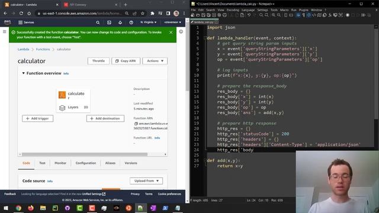The image size is (379, 213).
Task: Open the Chrome extensions puzzle icon
Action: [x=152, y=13]
